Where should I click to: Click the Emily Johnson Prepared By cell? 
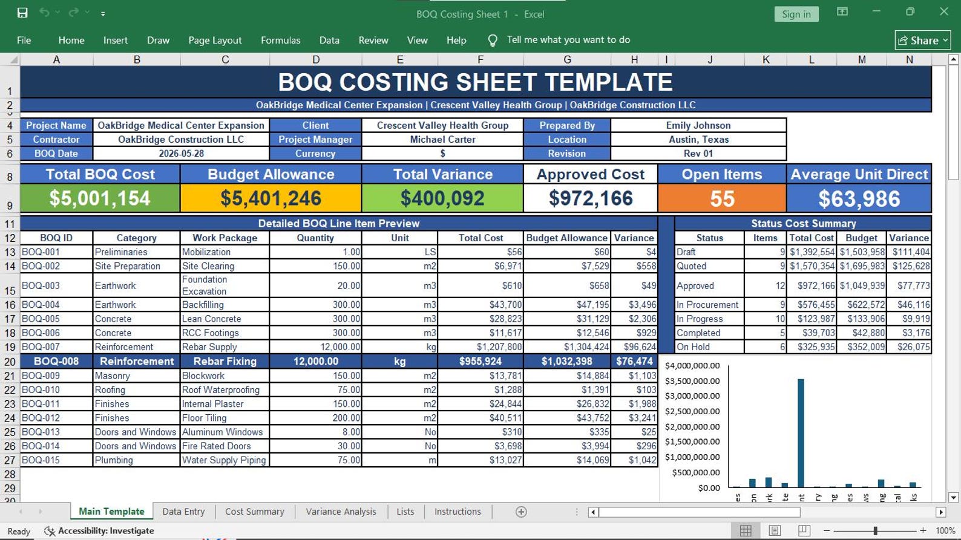(x=698, y=125)
